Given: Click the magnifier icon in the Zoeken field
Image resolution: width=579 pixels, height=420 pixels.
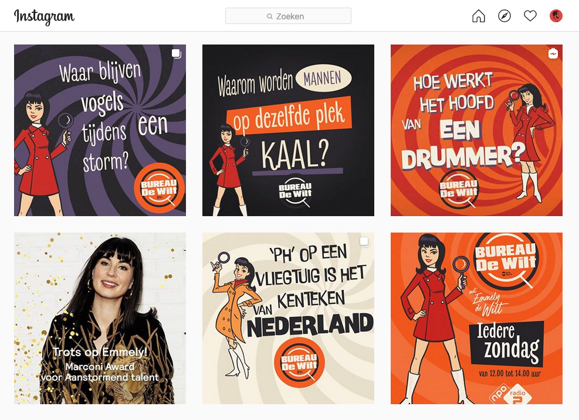Looking at the screenshot, I should [x=270, y=16].
